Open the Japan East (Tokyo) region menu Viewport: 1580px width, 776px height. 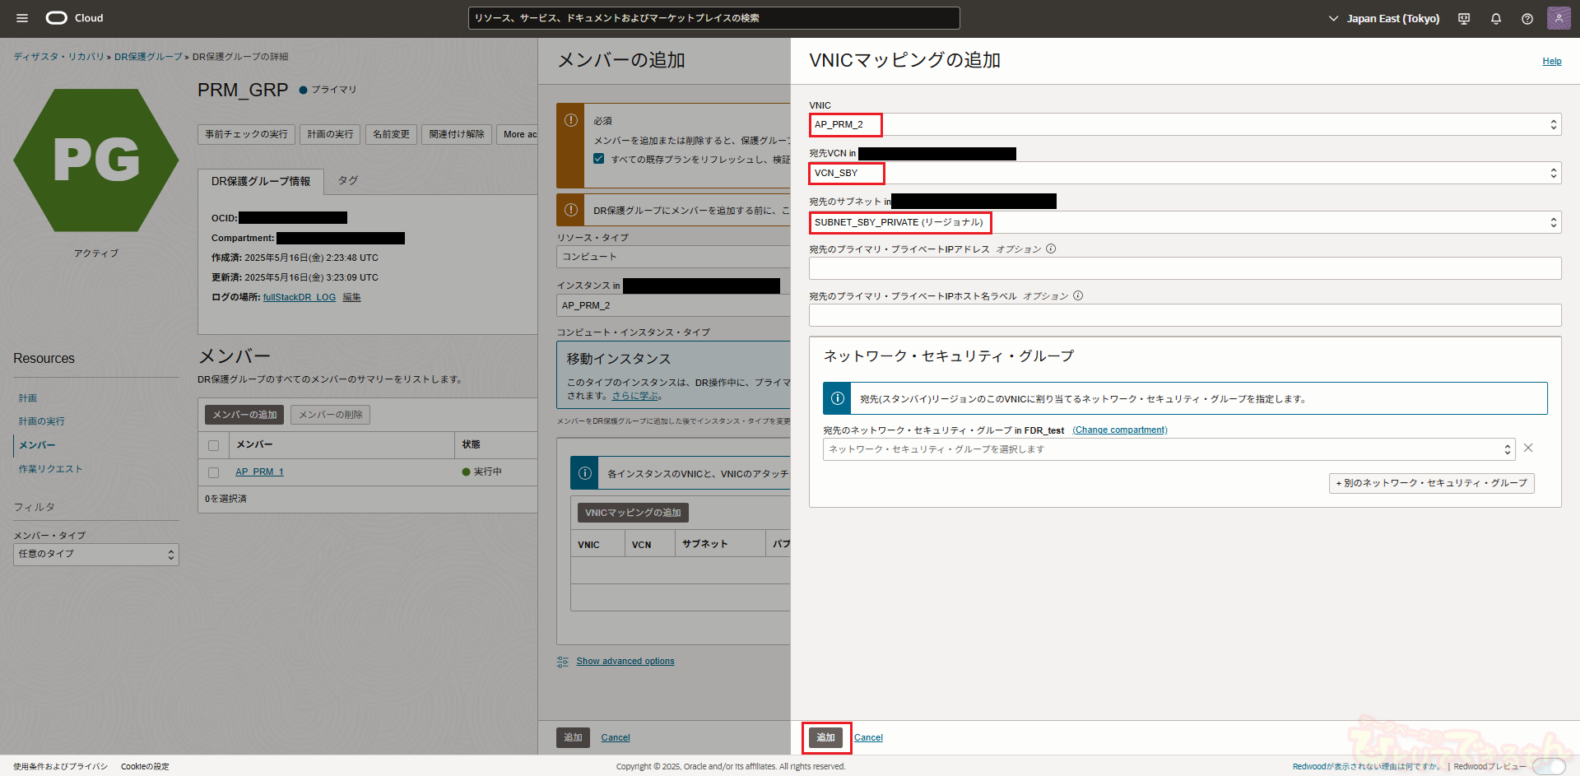click(1384, 19)
